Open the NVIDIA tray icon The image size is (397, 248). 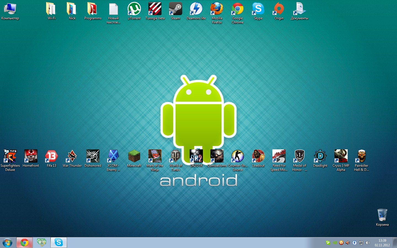click(x=335, y=243)
